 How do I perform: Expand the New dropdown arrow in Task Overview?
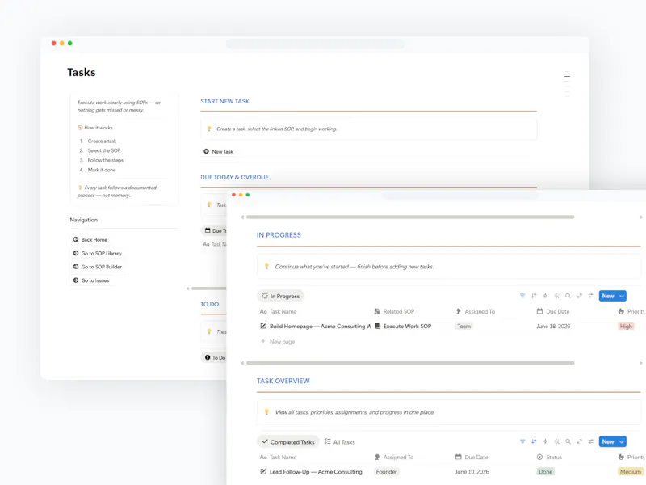622,441
